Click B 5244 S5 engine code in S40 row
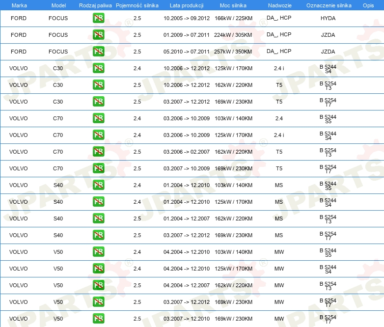 (328, 186)
